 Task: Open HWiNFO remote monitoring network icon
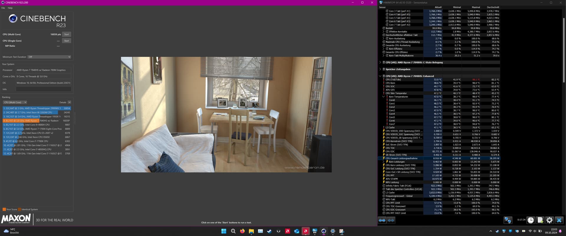pyautogui.click(x=508, y=220)
